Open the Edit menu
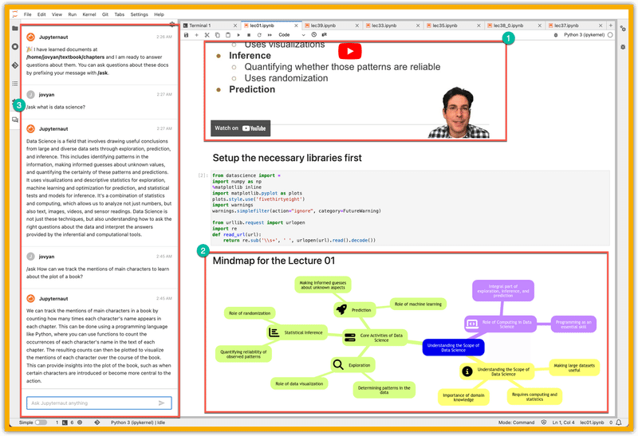This screenshot has width=638, height=436. tap(41, 14)
